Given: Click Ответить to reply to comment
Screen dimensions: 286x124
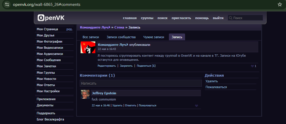Looking at the screenshot, I should [131, 105].
